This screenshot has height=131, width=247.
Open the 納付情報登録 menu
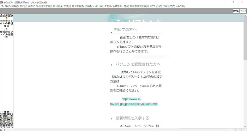[x=44, y=6]
